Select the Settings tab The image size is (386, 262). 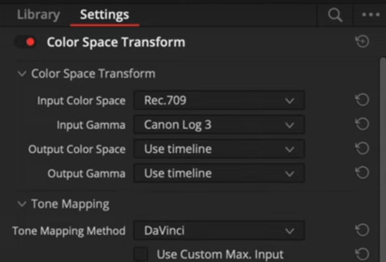104,15
